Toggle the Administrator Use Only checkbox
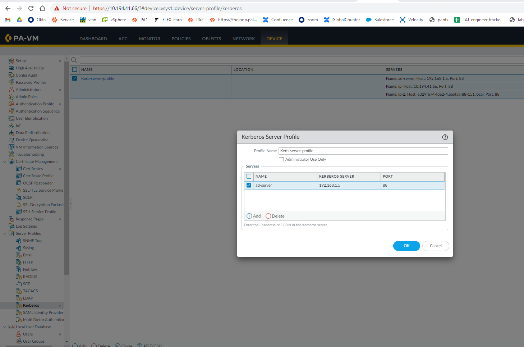524x347 pixels. tap(281, 160)
